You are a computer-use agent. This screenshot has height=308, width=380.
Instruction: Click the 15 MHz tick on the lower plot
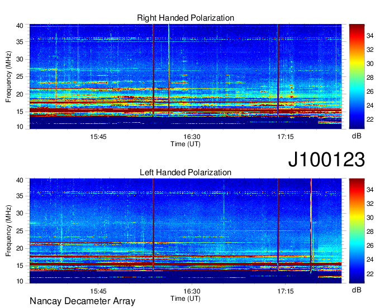pyautogui.click(x=20, y=266)
